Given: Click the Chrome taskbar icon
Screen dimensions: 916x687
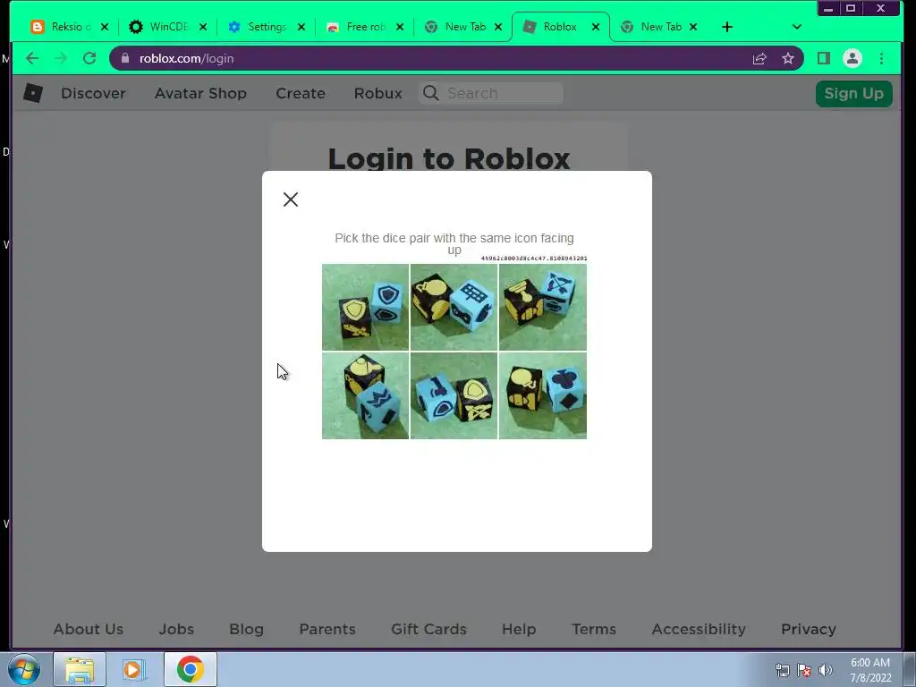Looking at the screenshot, I should [191, 669].
